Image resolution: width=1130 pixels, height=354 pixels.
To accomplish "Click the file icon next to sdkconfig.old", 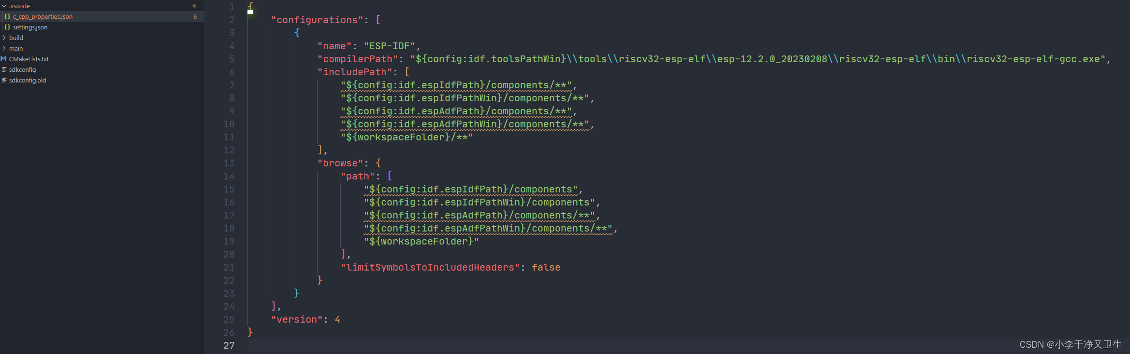I will [4, 80].
